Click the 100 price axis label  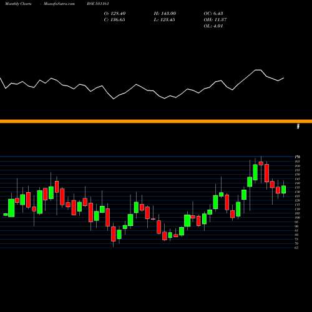coord(298,218)
